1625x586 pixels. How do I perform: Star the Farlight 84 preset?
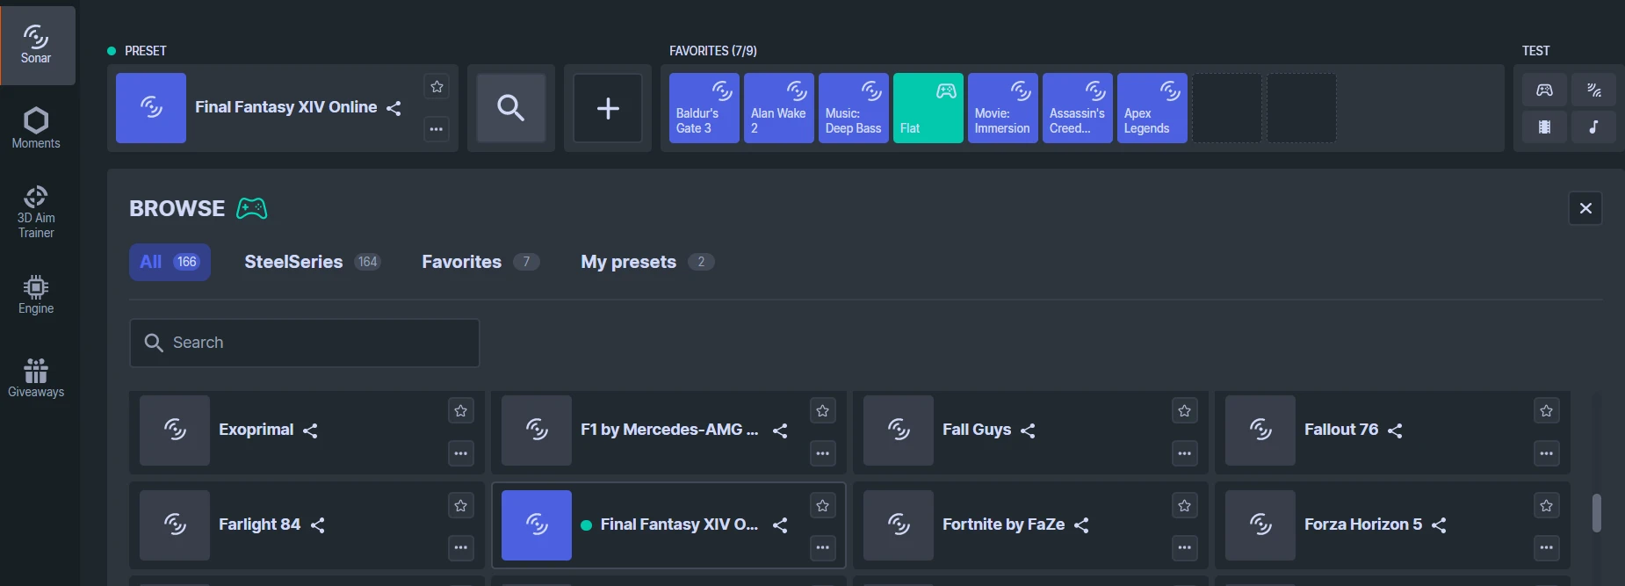(x=461, y=505)
